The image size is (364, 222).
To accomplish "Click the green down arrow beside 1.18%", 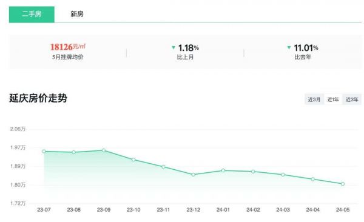I will click(x=173, y=47).
